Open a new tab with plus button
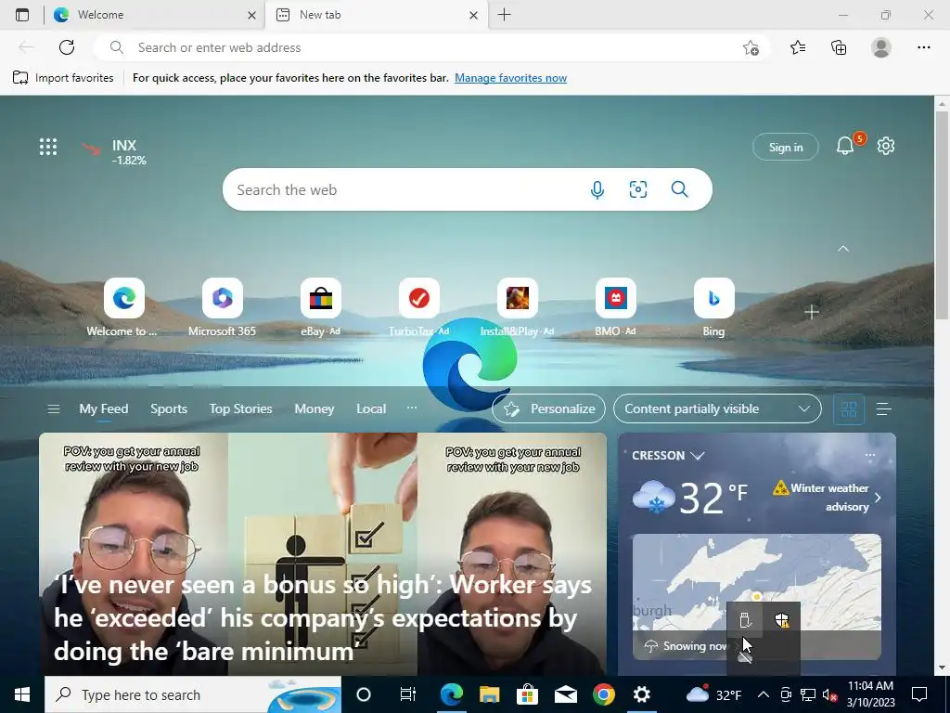The image size is (950, 713). click(x=504, y=15)
